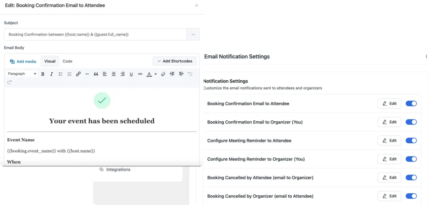Open Integrations in the sidebar
This screenshot has height=205, width=434.
(x=115, y=169)
